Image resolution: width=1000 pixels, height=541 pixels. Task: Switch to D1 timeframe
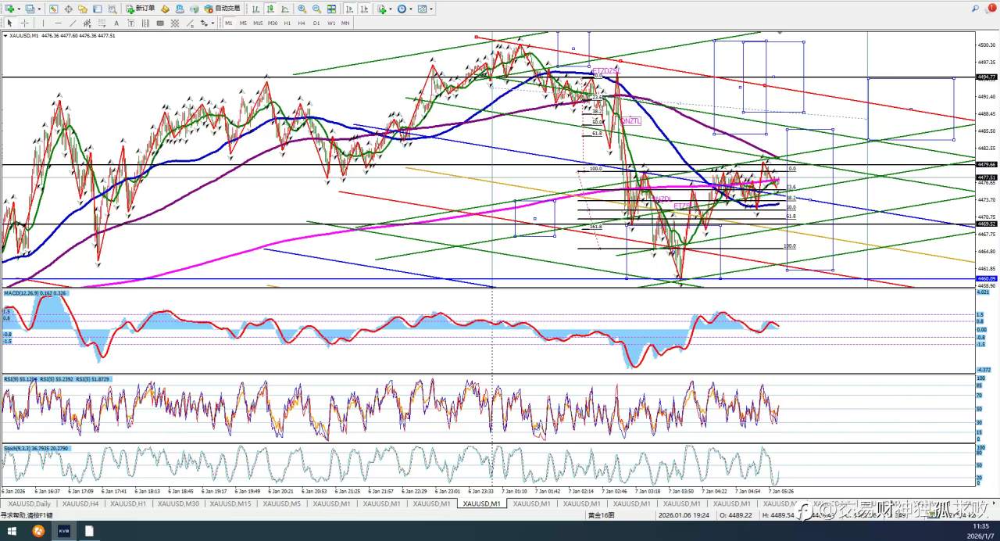pyautogui.click(x=316, y=23)
